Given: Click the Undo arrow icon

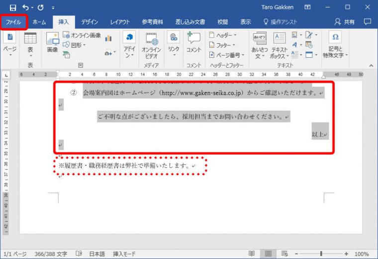Looking at the screenshot, I should [25, 7].
